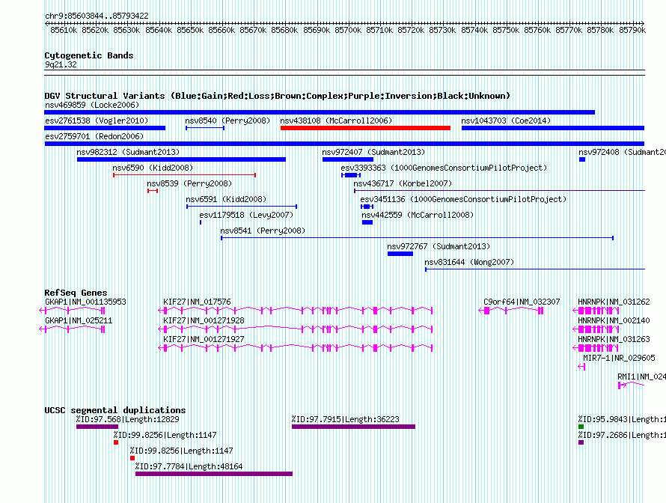Click the nsv972408 variant label
666x503 pixels.
tap(622, 152)
